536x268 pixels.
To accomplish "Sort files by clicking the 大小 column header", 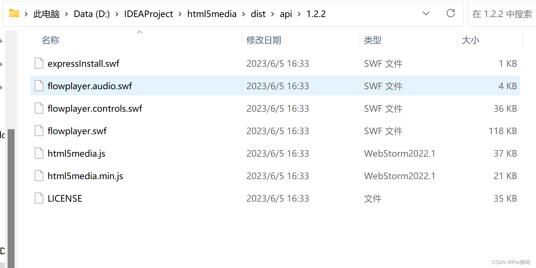I will pyautogui.click(x=471, y=40).
